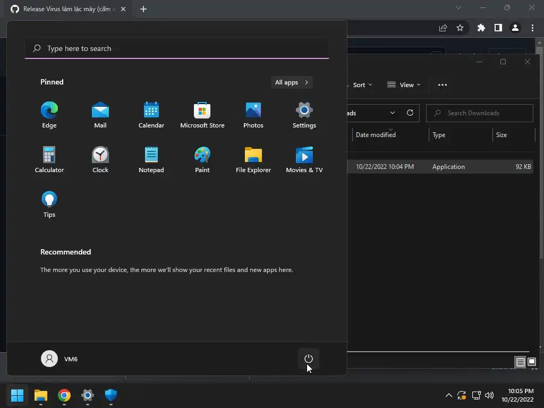This screenshot has width=544, height=408.
Task: Launch the Photos app
Action: point(253,115)
